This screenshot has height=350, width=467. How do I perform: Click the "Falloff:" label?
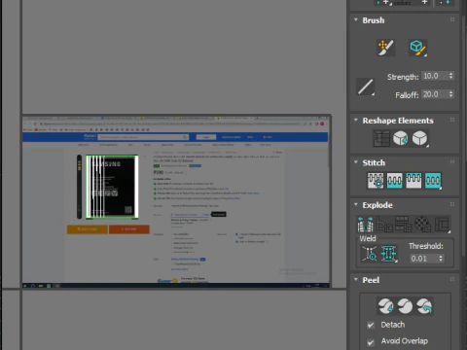pyautogui.click(x=407, y=95)
